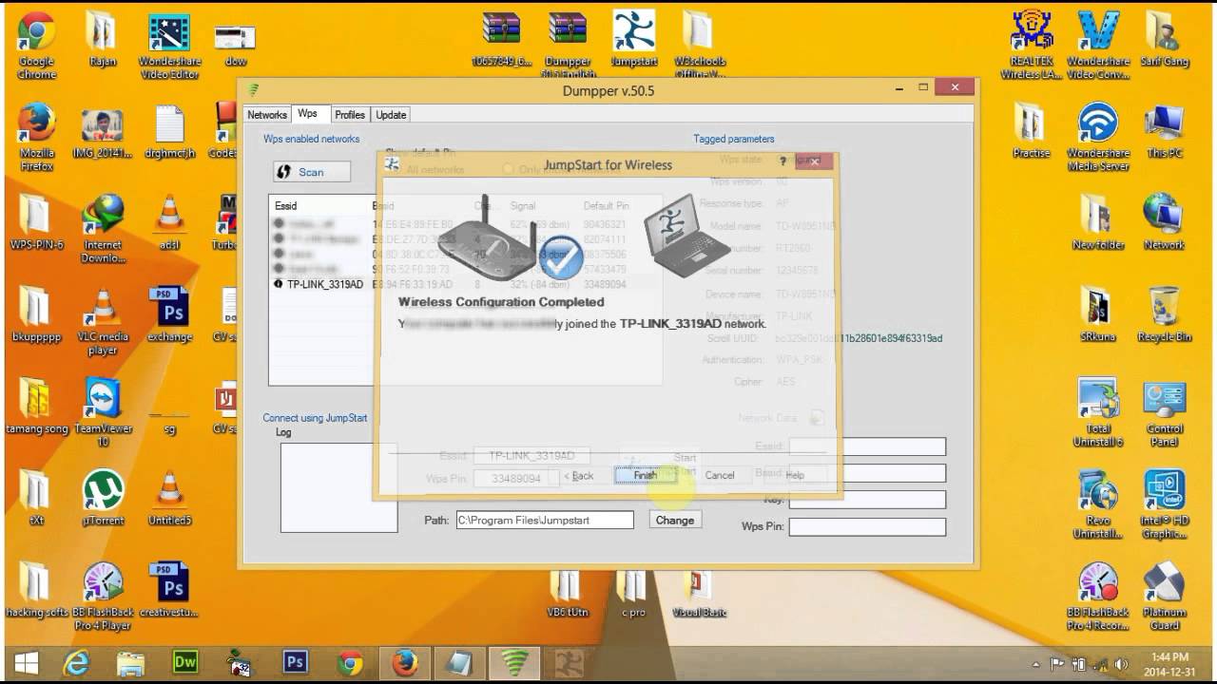Open REALTEK Wireless LAN desktop icon

pos(1032,47)
